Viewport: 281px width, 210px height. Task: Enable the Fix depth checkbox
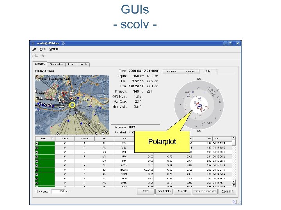tap(36, 191)
